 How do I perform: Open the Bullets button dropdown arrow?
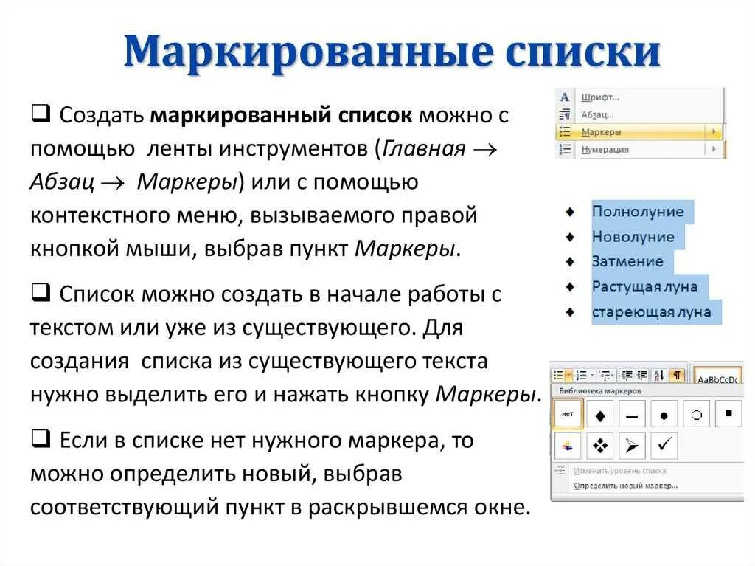pos(568,375)
